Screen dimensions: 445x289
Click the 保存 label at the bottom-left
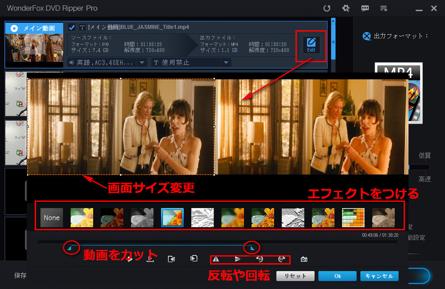(x=20, y=275)
